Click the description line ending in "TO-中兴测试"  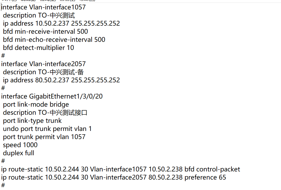tap(39, 15)
